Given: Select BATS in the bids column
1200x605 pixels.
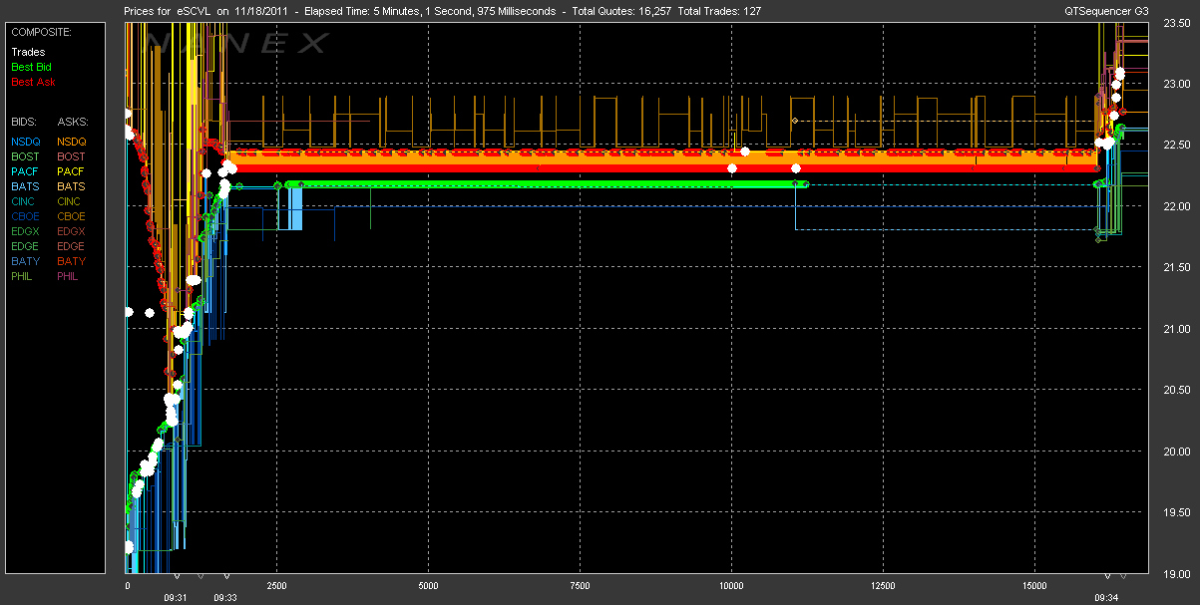Looking at the screenshot, I should pyautogui.click(x=26, y=186).
